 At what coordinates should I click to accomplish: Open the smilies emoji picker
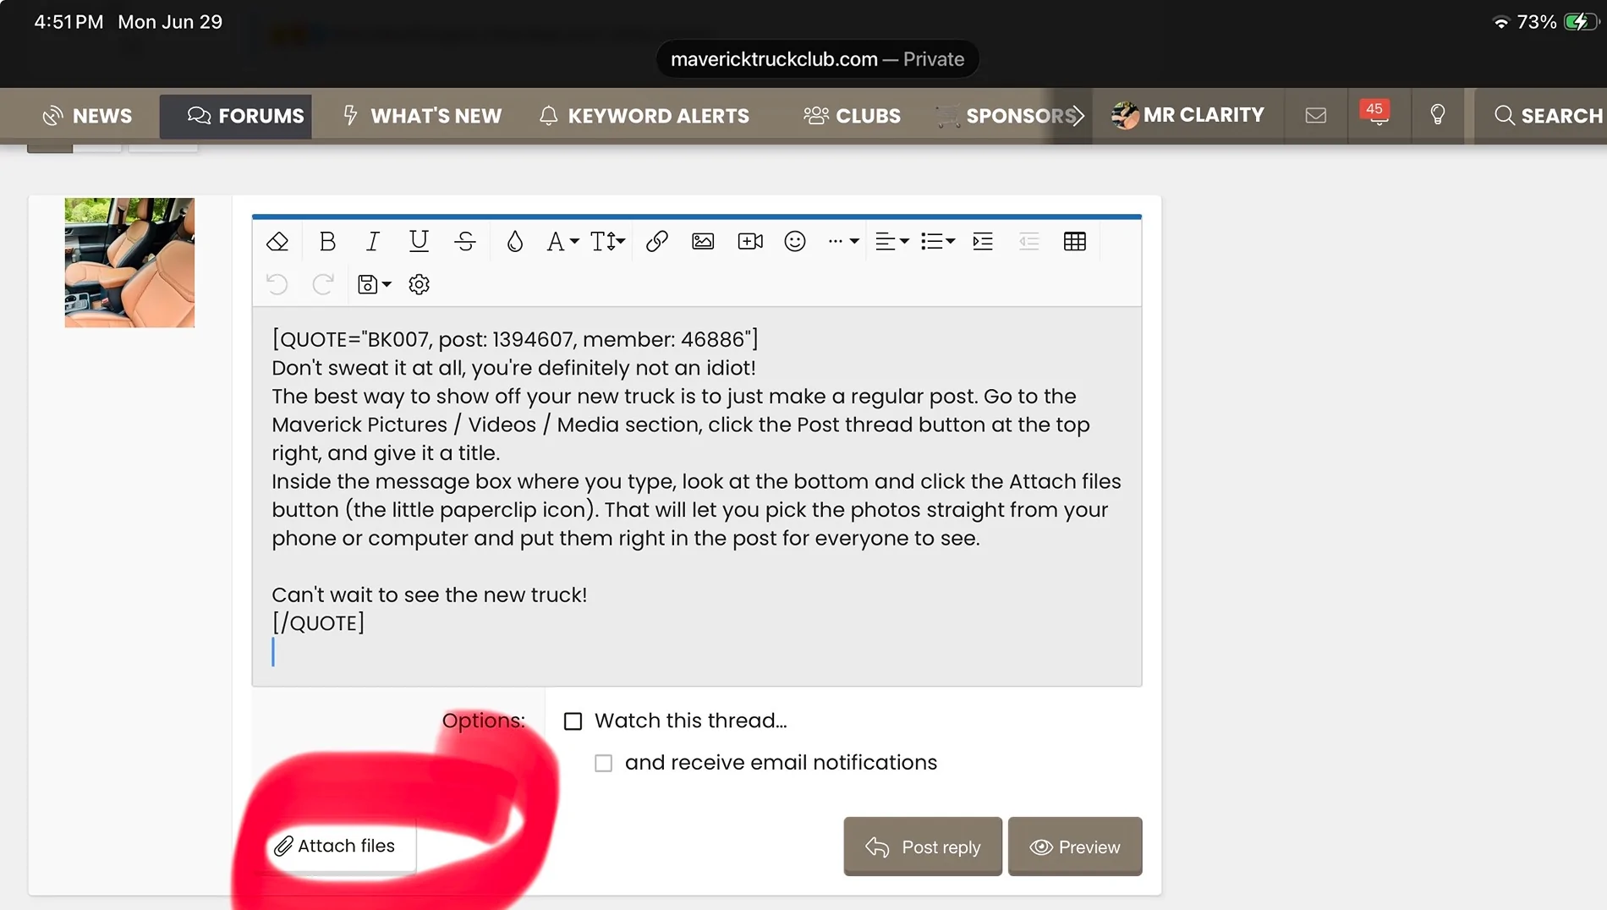[795, 242]
